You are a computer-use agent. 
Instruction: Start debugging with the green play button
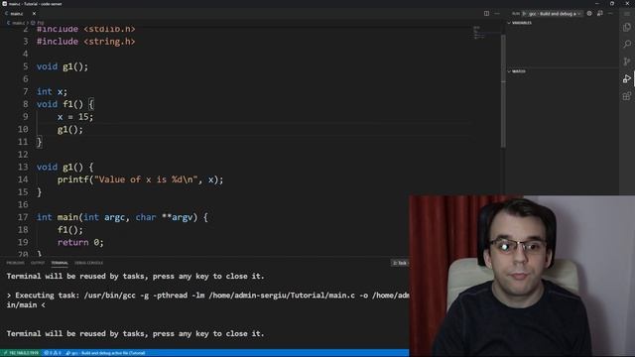(525, 13)
